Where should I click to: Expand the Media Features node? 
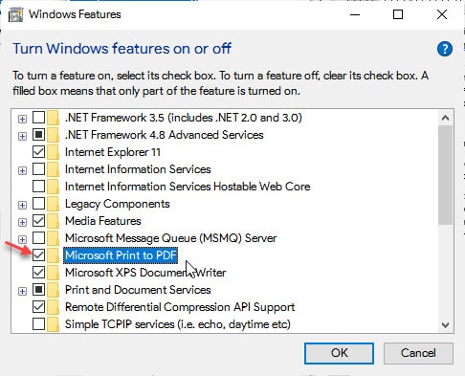(x=22, y=222)
